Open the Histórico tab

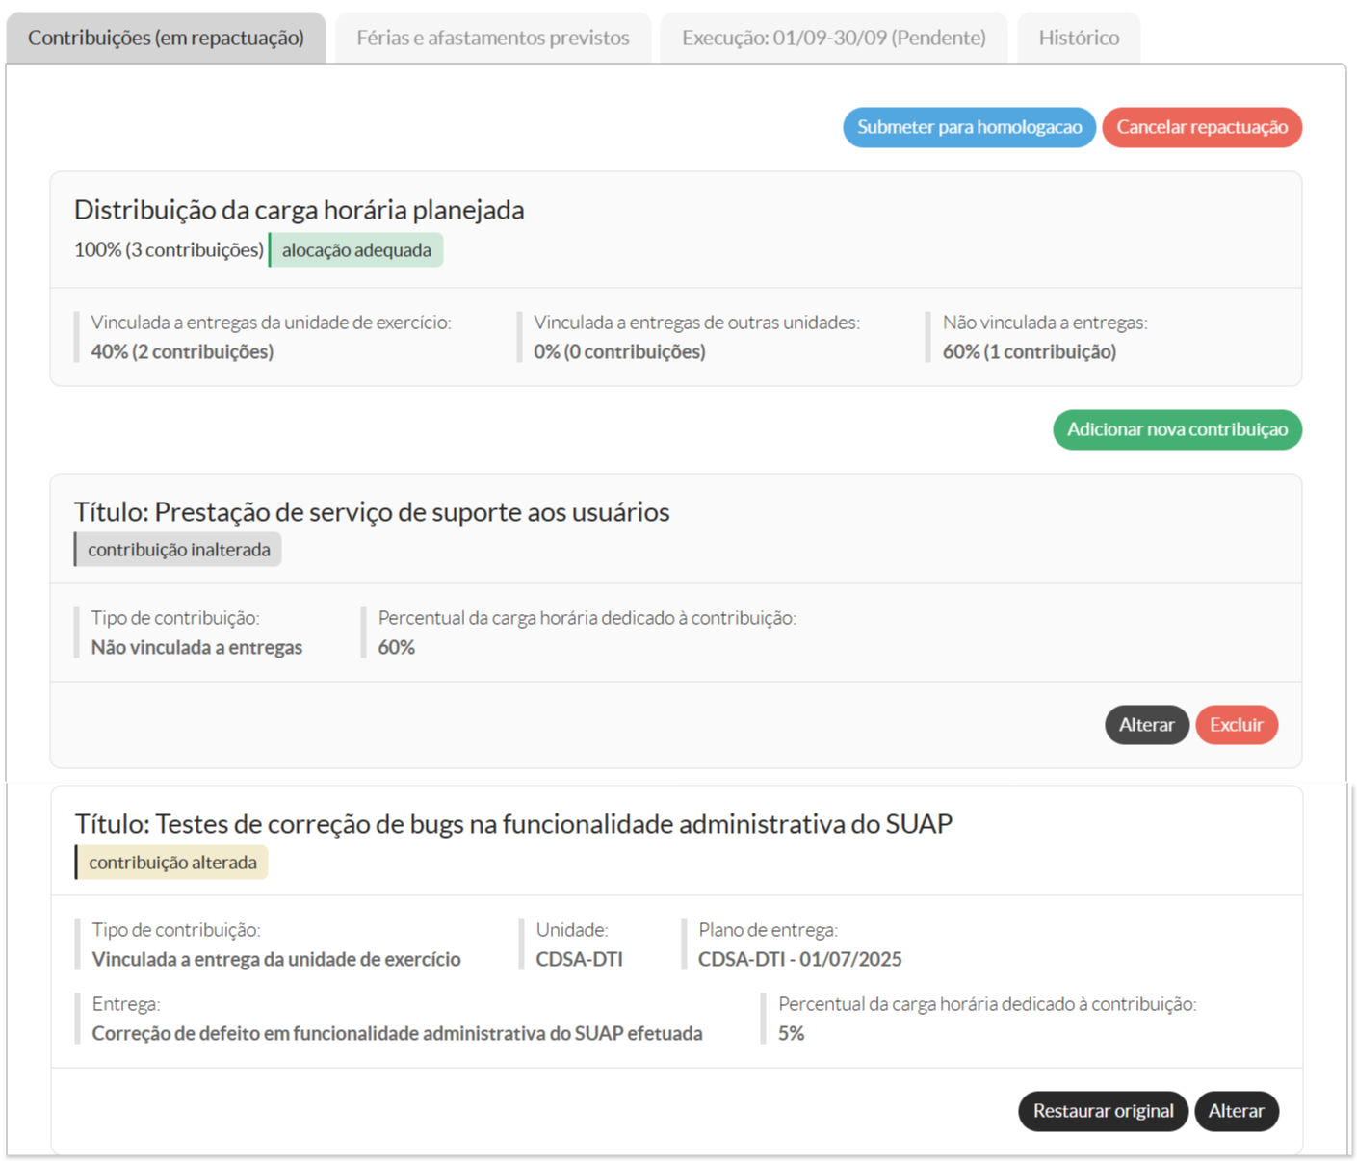(1078, 38)
